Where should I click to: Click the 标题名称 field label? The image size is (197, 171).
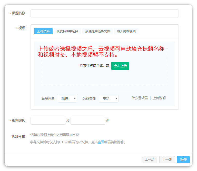tap(18, 13)
